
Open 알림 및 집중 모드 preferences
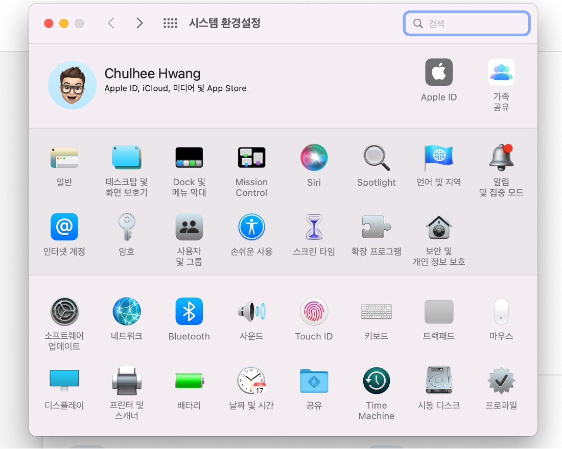[501, 158]
